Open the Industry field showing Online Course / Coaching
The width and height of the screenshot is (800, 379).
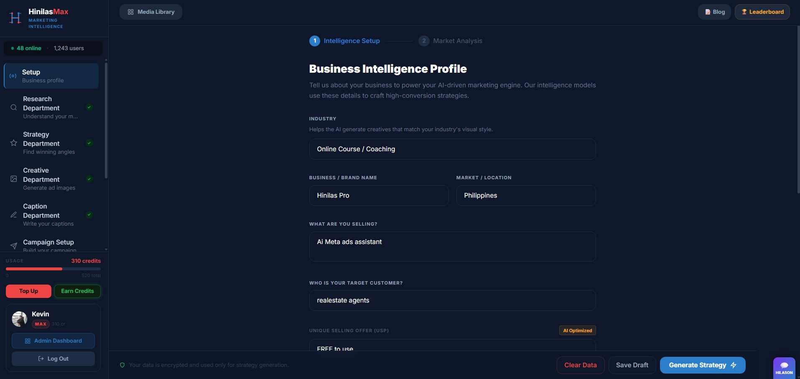click(452, 149)
